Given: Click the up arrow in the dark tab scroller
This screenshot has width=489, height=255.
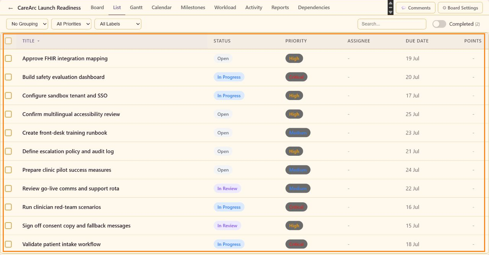Looking at the screenshot, I should point(390,3).
